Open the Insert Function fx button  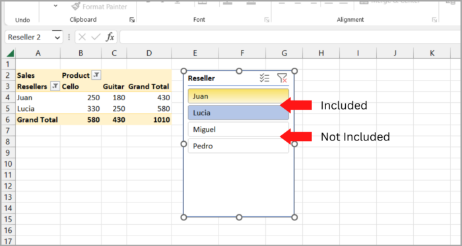110,37
